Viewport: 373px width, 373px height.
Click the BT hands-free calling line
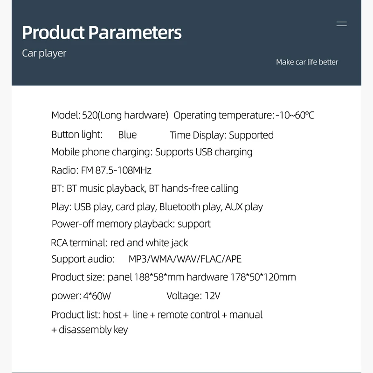[145, 188]
